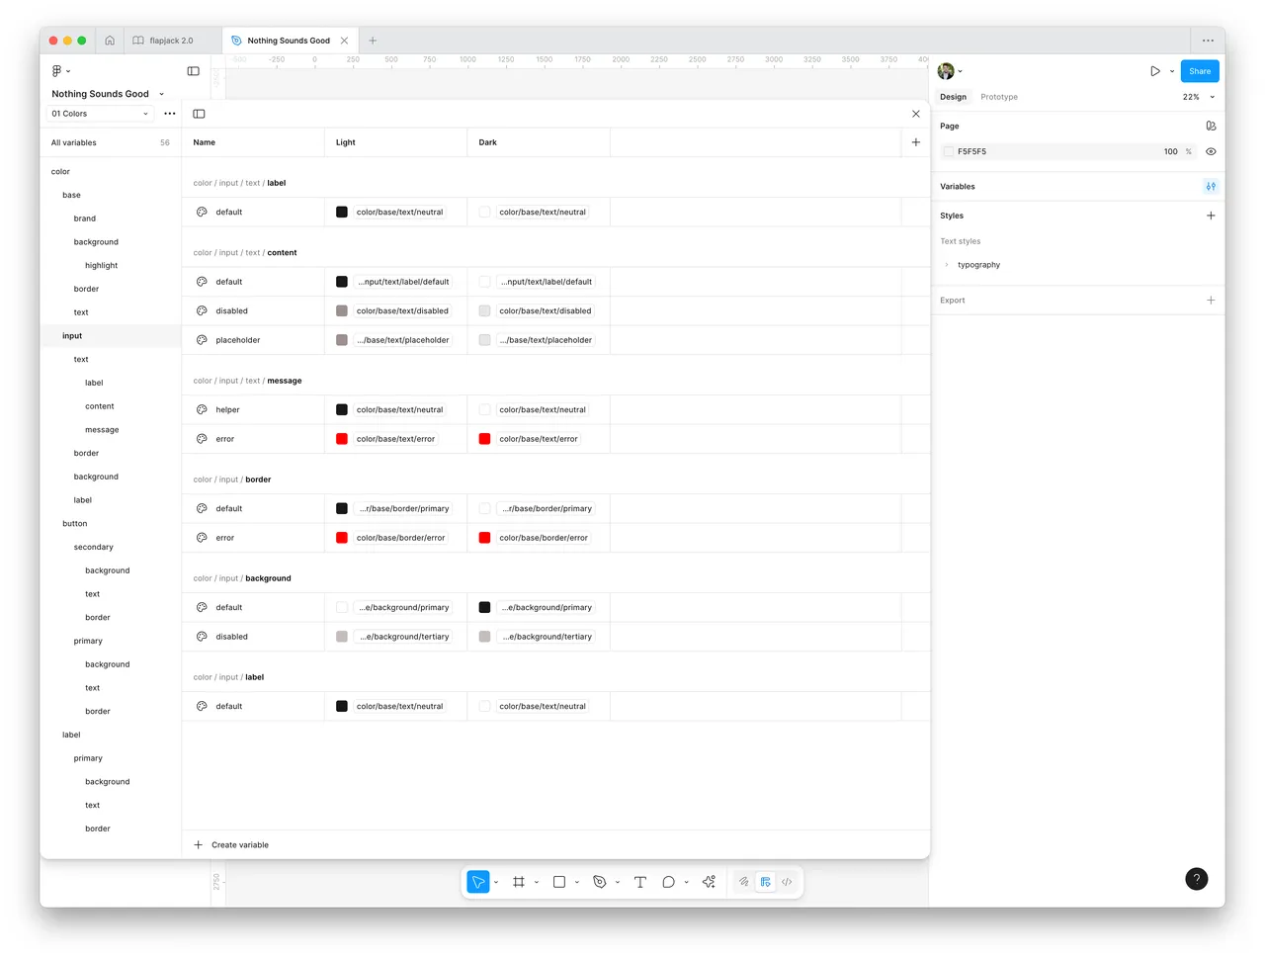
Task: Expand typography text styles group
Action: pyautogui.click(x=947, y=265)
